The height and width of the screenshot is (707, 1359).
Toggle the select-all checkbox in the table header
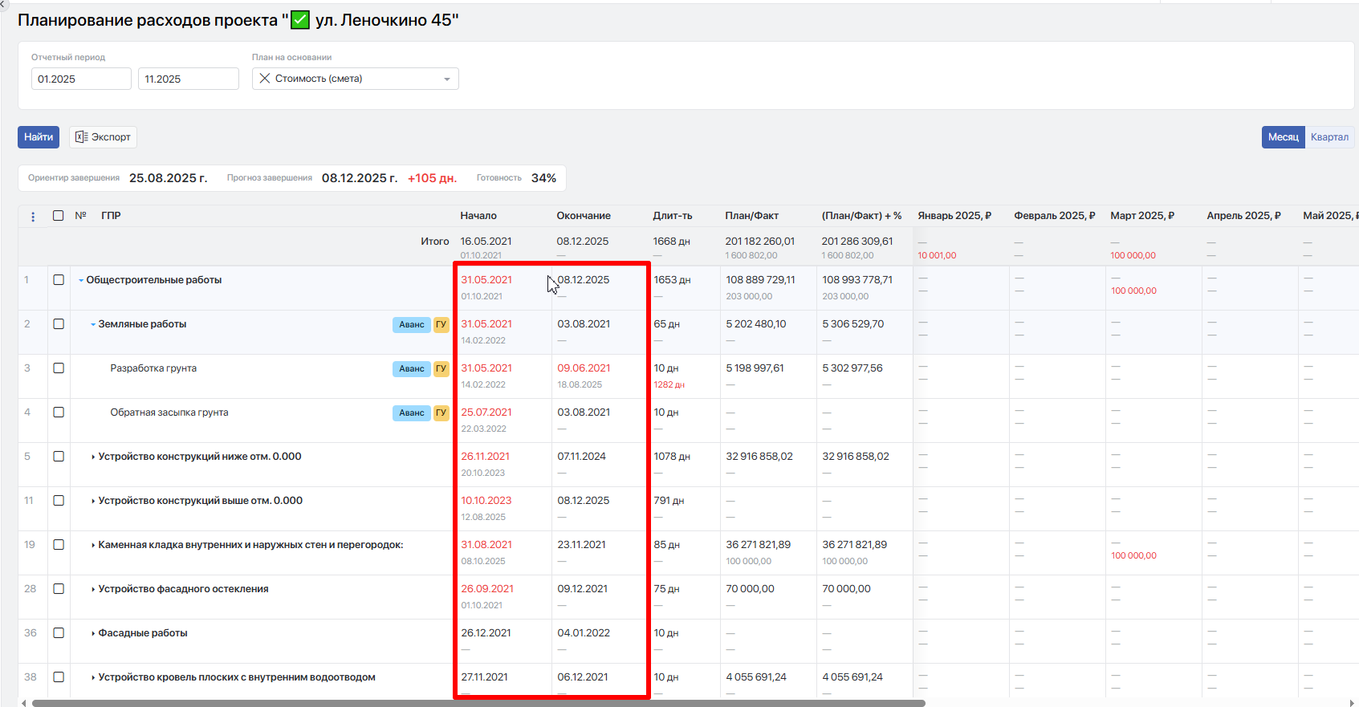pyautogui.click(x=59, y=216)
